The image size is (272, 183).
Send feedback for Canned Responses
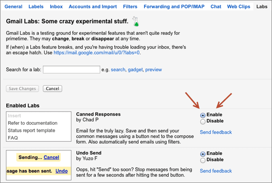pyautogui.click(x=216, y=132)
